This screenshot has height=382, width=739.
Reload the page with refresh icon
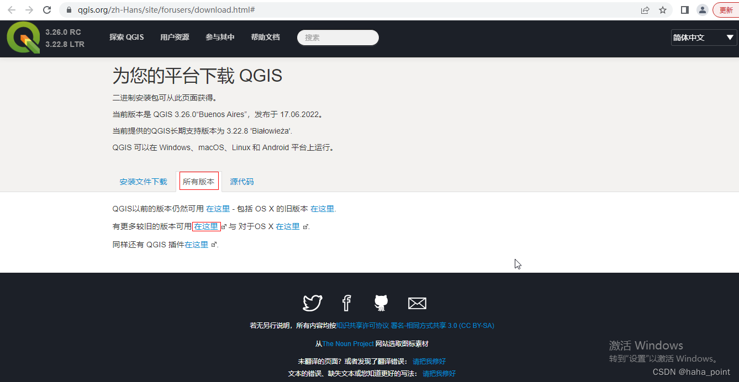click(47, 10)
